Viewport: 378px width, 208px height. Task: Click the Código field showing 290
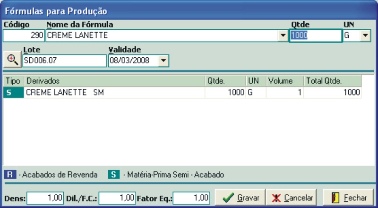click(24, 36)
